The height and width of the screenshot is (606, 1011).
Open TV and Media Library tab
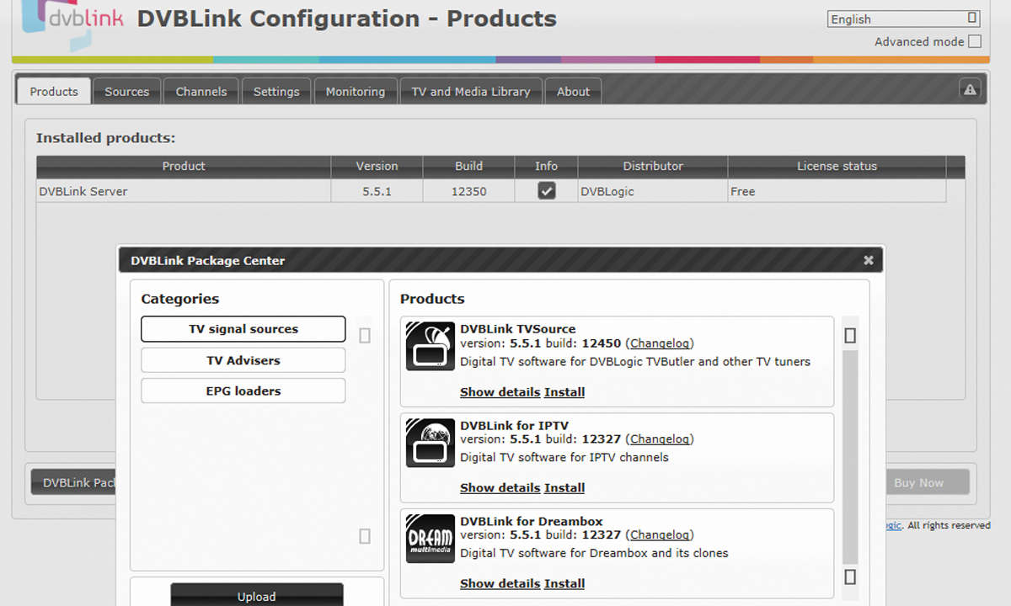point(470,92)
